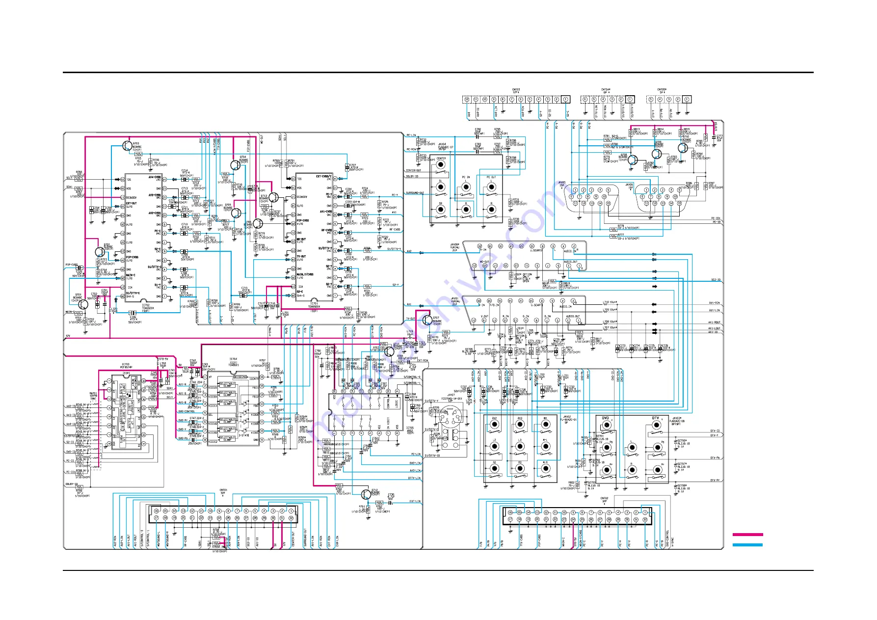877x620 pixels.
Task: Click the EXT-LIN label near Q712
Action: pos(415,502)
